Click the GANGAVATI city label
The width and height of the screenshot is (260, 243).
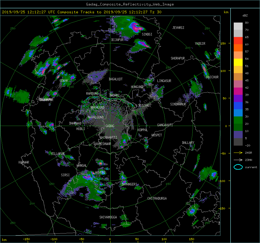pos(165,125)
